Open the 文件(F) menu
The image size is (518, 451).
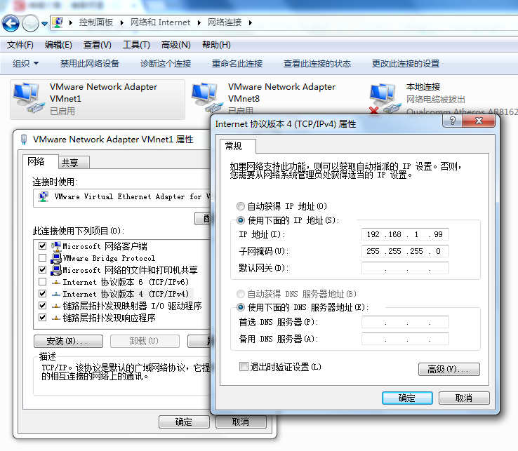[20, 45]
